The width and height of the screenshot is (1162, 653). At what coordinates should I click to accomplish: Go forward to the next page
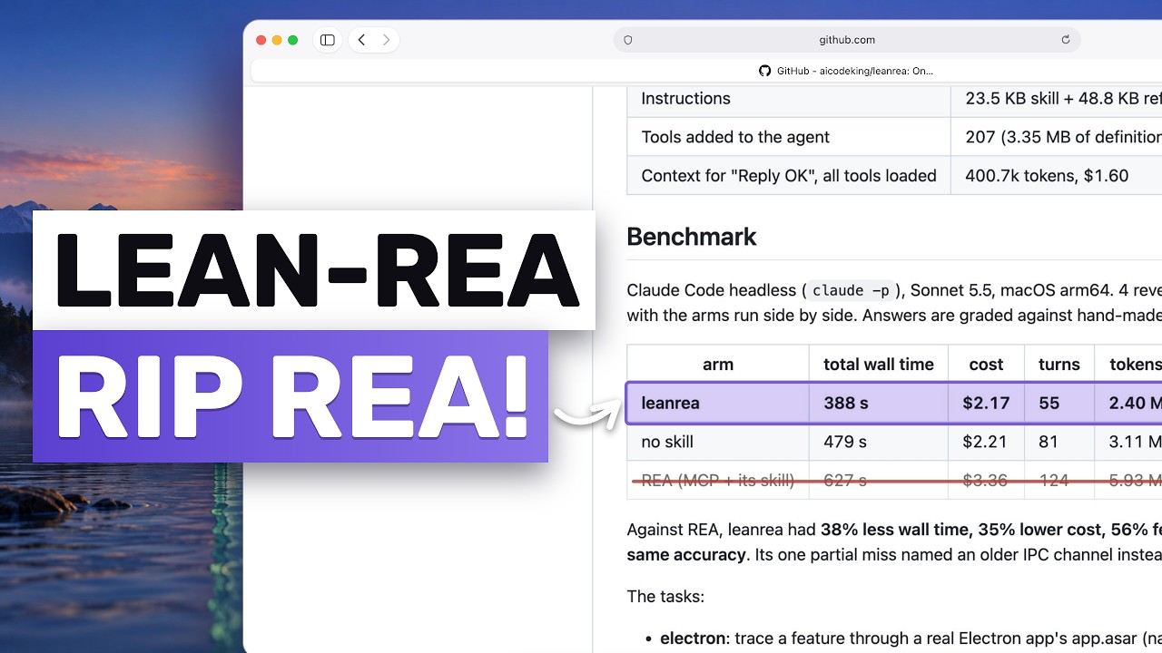[x=386, y=40]
